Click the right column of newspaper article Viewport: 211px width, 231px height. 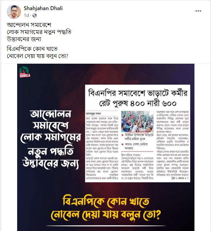(x=173, y=145)
